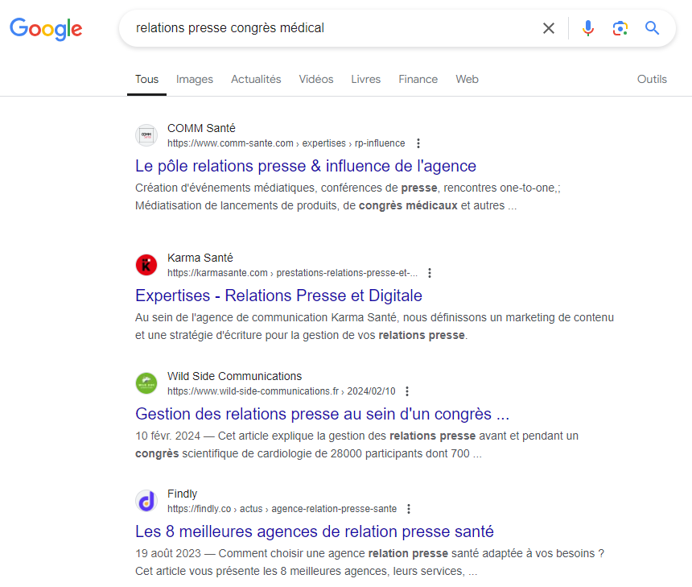Switch to the Images tab

click(194, 80)
